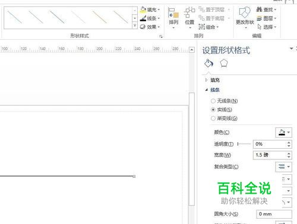Viewport: 297px width, 224px height.
Task: Switch to the pentagon effects tab
Action: (224, 63)
